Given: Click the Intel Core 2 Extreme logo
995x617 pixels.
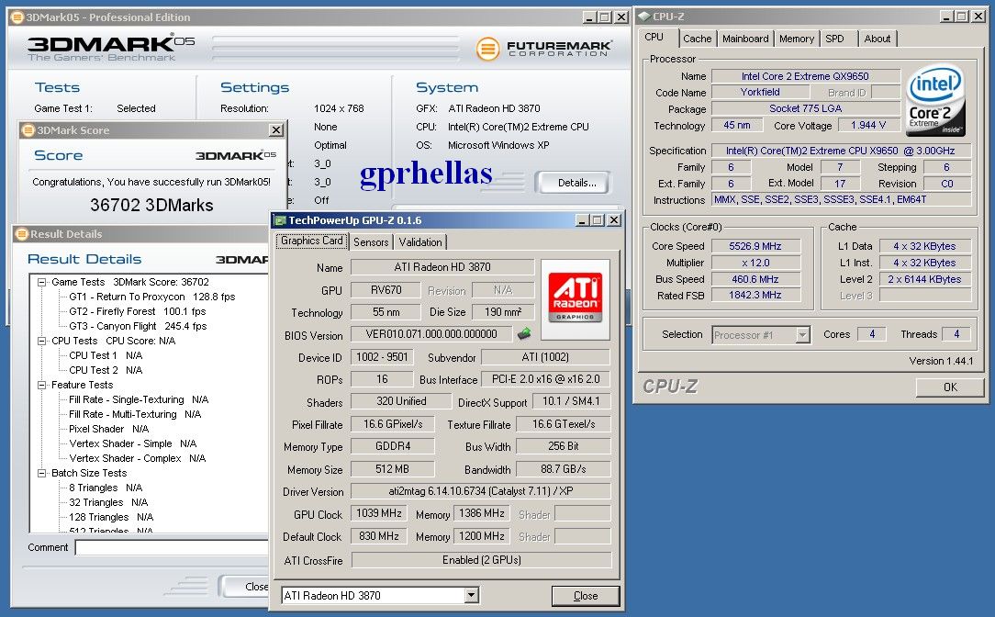Looking at the screenshot, I should point(935,102).
